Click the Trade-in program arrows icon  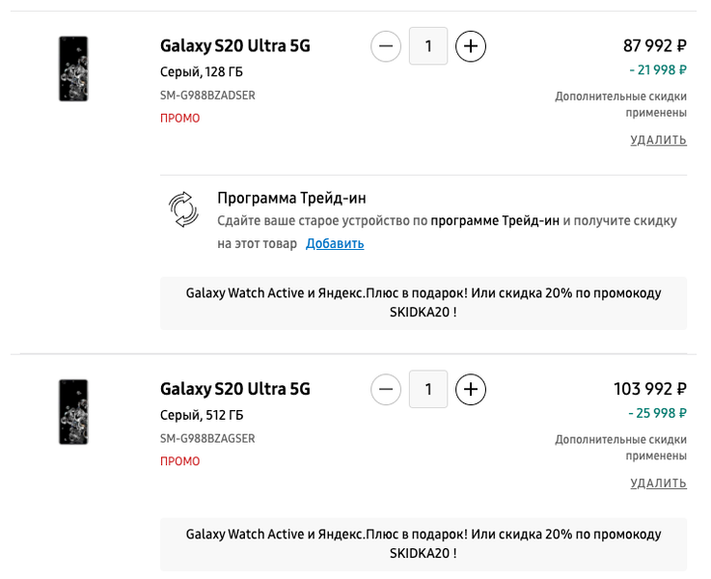(x=182, y=207)
